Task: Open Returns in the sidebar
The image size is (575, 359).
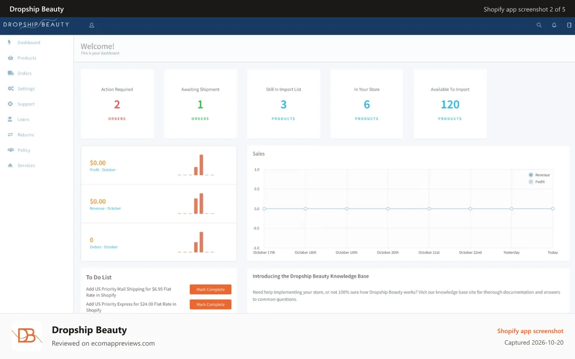Action: [x=25, y=135]
